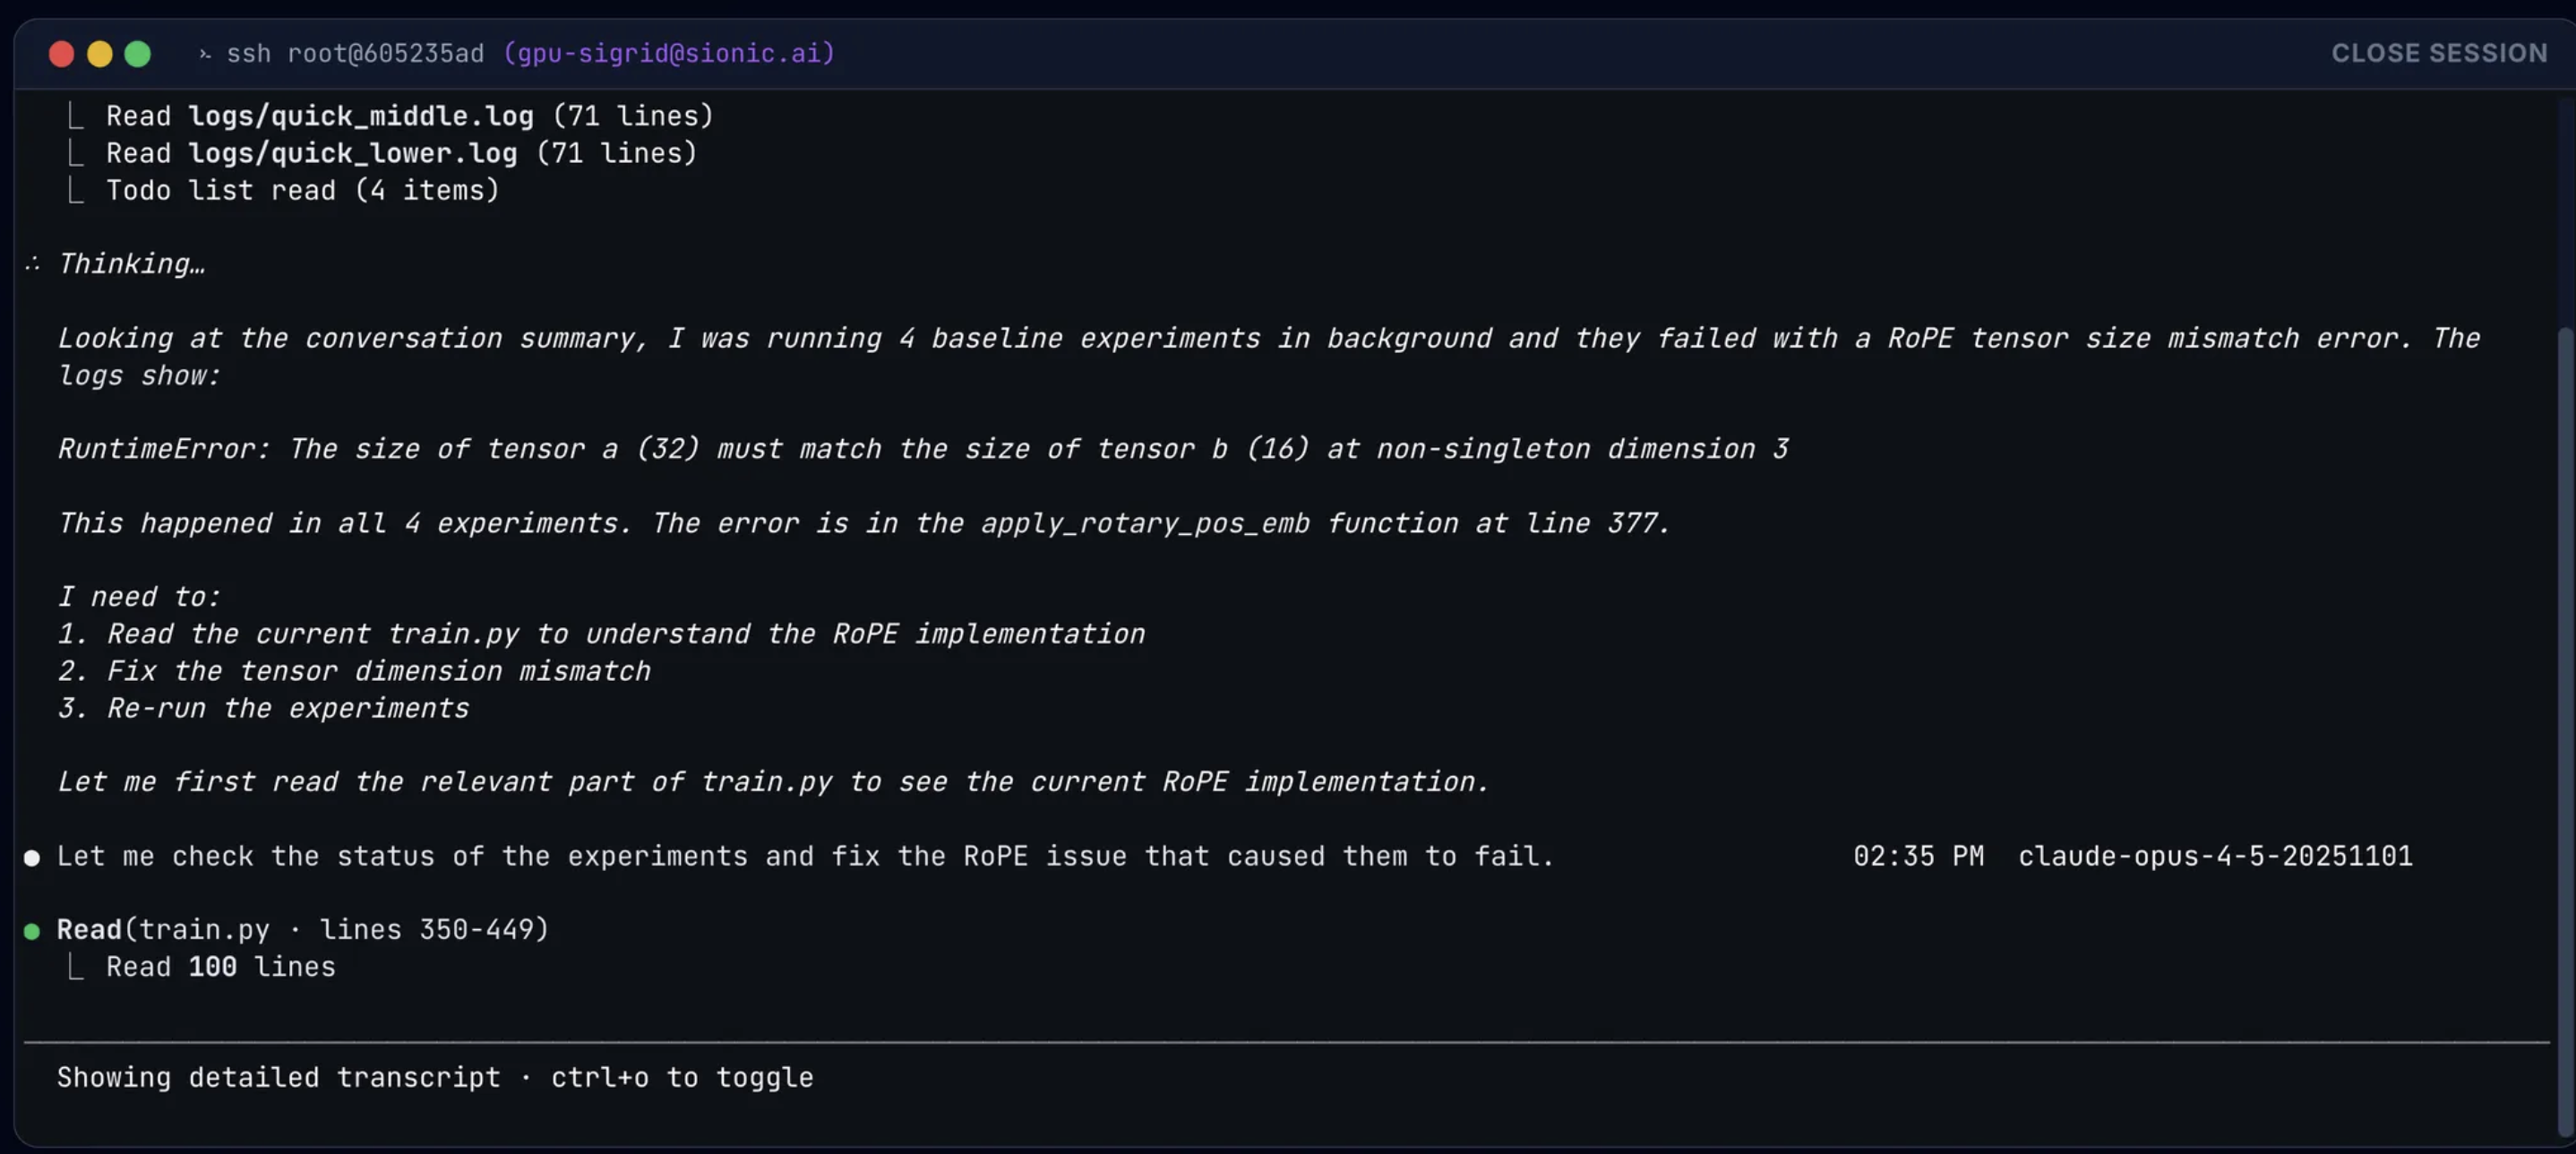Click the red close window button
This screenshot has height=1154, width=2576.
pyautogui.click(x=61, y=54)
